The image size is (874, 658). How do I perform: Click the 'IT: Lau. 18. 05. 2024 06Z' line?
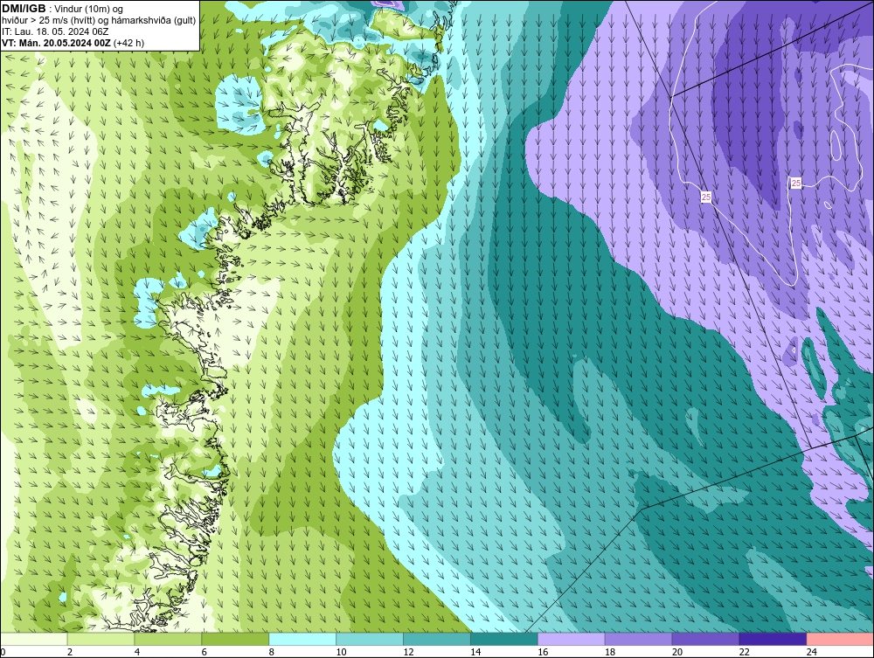[55, 31]
